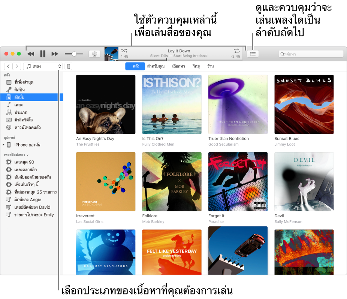Open An Easy Night's Day album cover
The width and height of the screenshot is (347, 299).
pyautogui.click(x=106, y=105)
